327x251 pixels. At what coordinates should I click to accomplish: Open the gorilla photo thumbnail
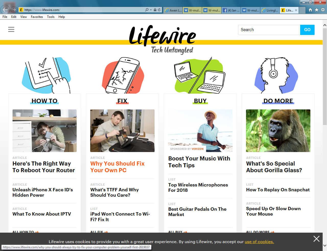pos(278,131)
